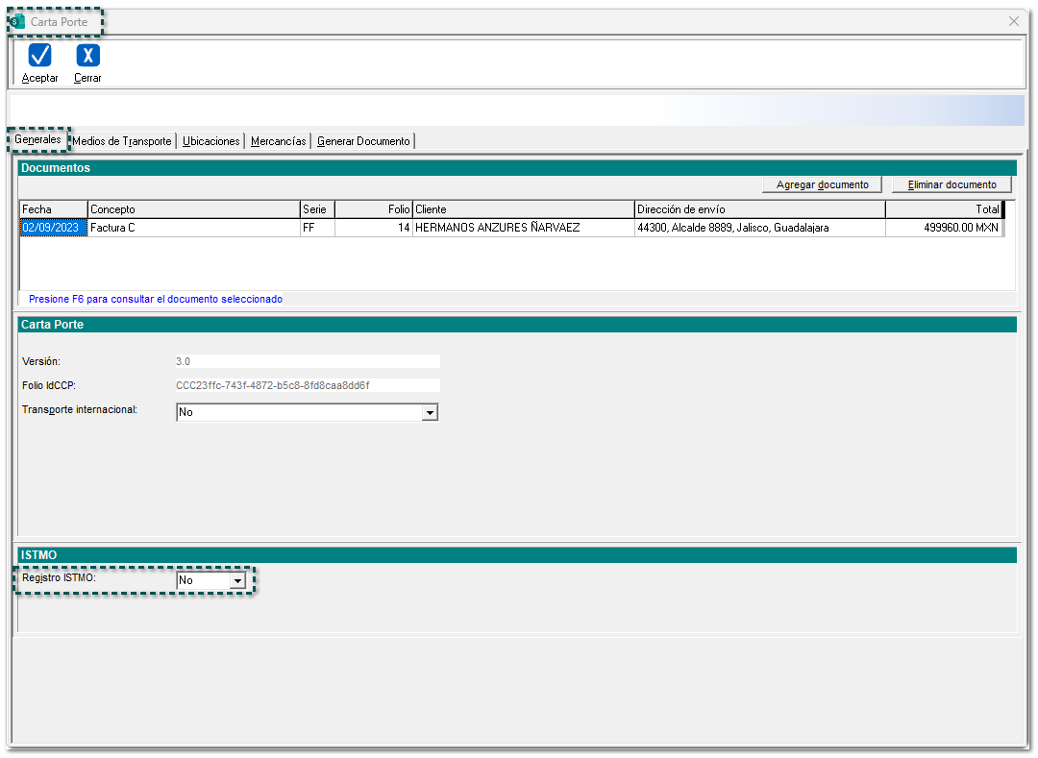Click the Agregar documento button
The height and width of the screenshot is (758, 1038).
click(x=822, y=184)
